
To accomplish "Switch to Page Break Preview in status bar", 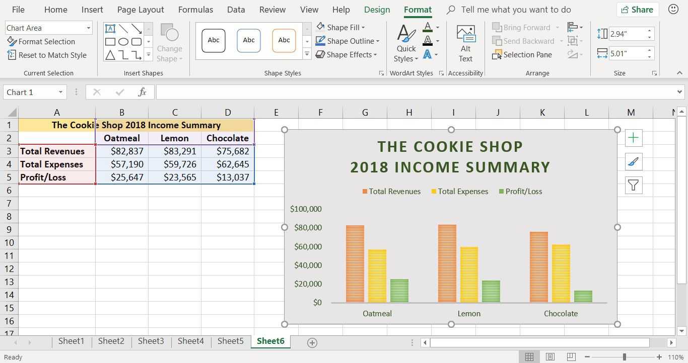I will coord(571,357).
